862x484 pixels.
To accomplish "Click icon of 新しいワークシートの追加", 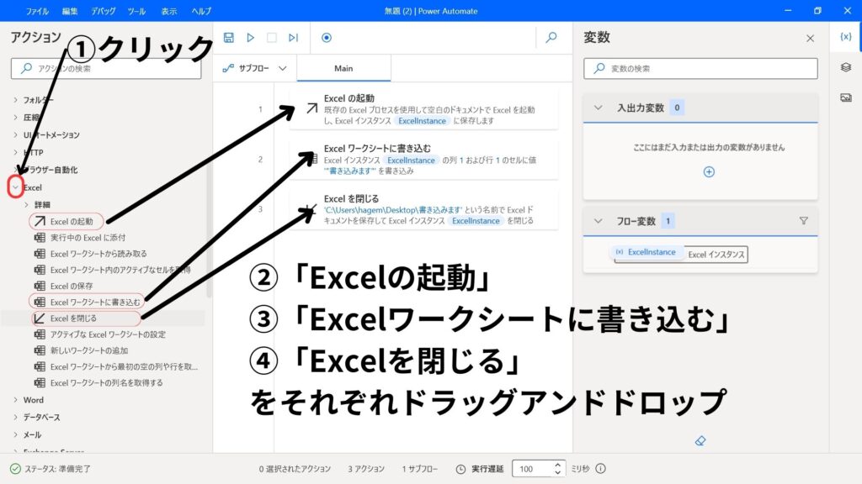I will click(40, 350).
